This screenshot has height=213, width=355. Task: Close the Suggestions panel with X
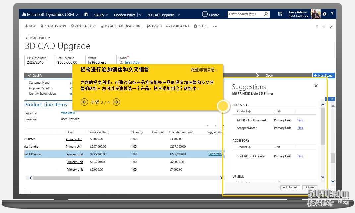point(316,86)
